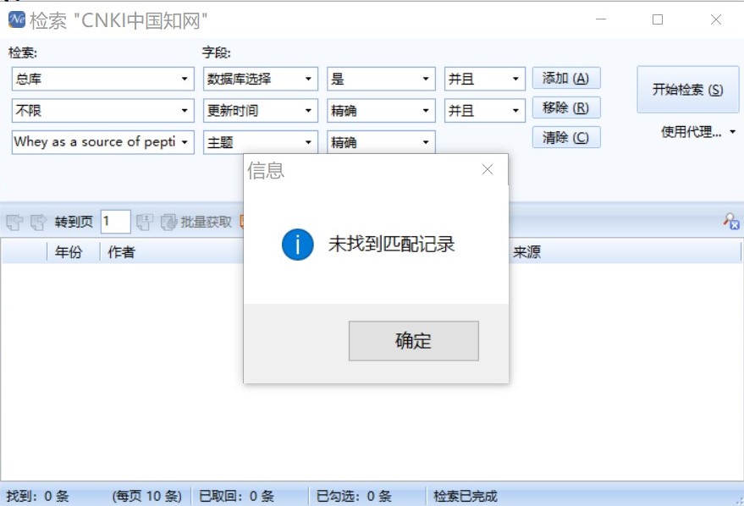Click 已勾选: 0 条 in status bar
The height and width of the screenshot is (506, 744).
354,496
